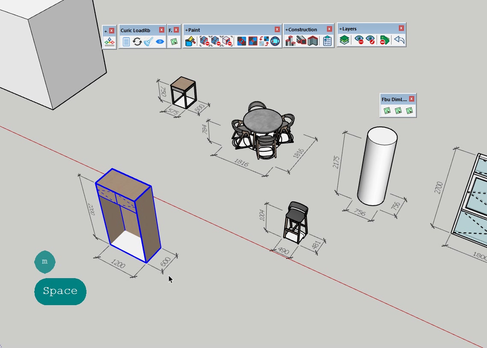Click the green tag with red minus icon
The height and width of the screenshot is (348, 487).
[384, 40]
